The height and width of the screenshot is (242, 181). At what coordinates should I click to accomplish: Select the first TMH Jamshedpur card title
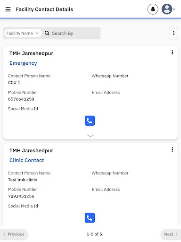coord(31,53)
